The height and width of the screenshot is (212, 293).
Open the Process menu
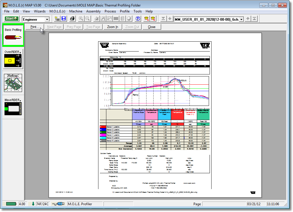tap(110, 11)
